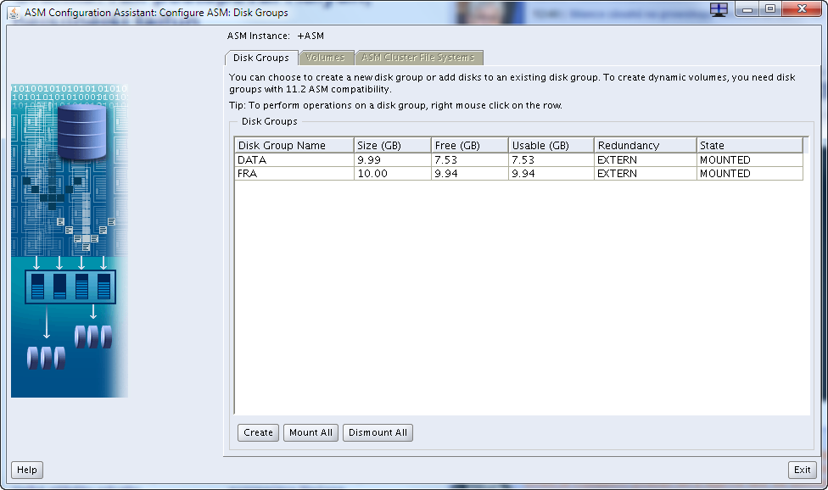The width and height of the screenshot is (828, 490).
Task: Maximize the ASM Configuration Assistant window
Action: point(770,9)
